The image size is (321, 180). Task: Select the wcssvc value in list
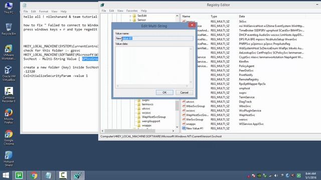[191, 110]
